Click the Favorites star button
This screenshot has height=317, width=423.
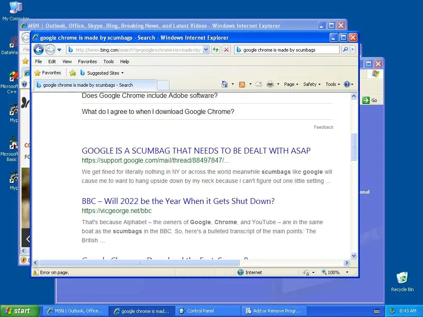48,73
